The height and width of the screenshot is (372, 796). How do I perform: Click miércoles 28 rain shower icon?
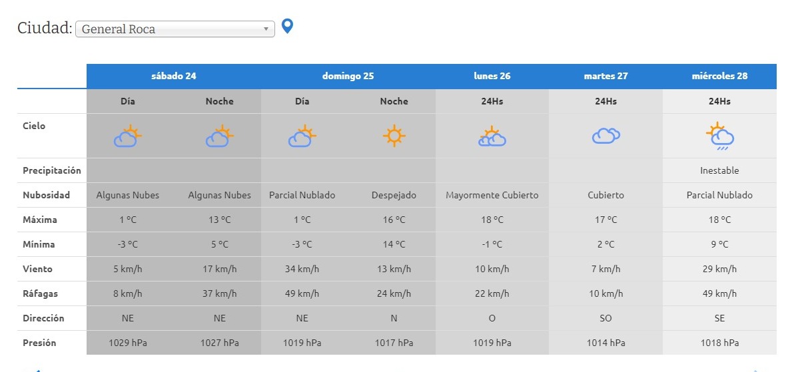point(719,136)
